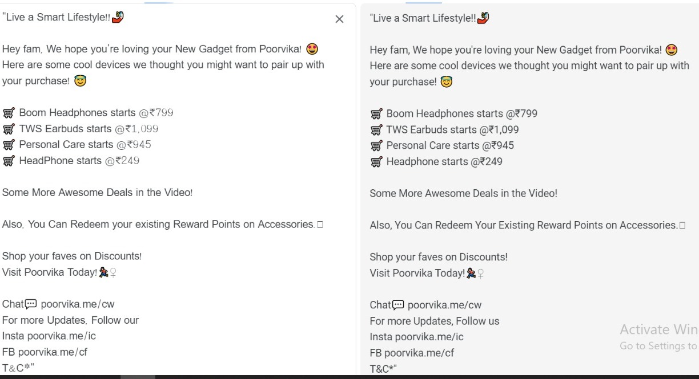This screenshot has width=699, height=379.
Task: Open the poorvika.me/cf FB link in left panel
Action: coord(55,352)
